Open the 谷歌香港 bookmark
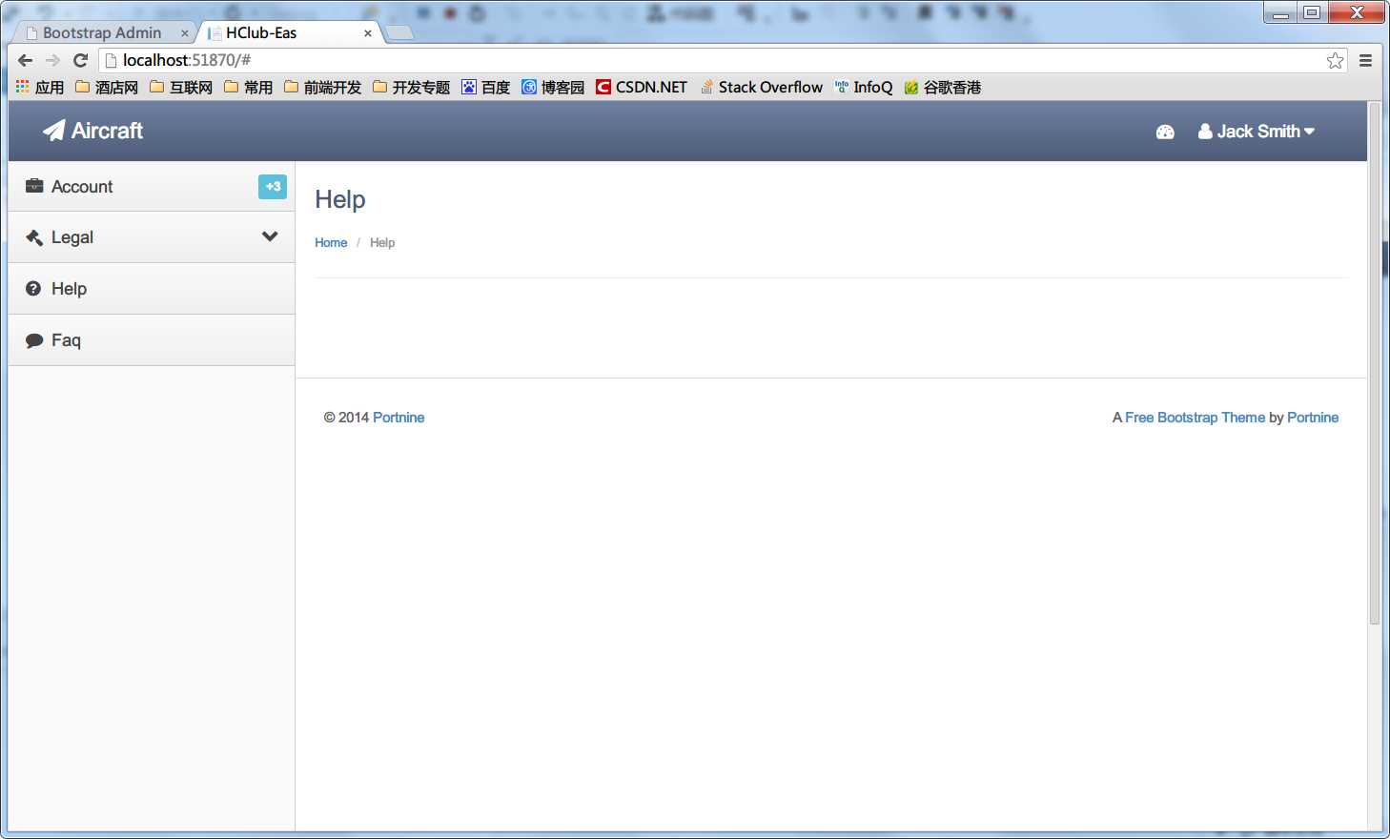Viewport: 1390px width, 839px height. (942, 87)
